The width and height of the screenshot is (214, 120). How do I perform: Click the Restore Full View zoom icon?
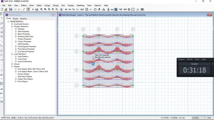45,9
